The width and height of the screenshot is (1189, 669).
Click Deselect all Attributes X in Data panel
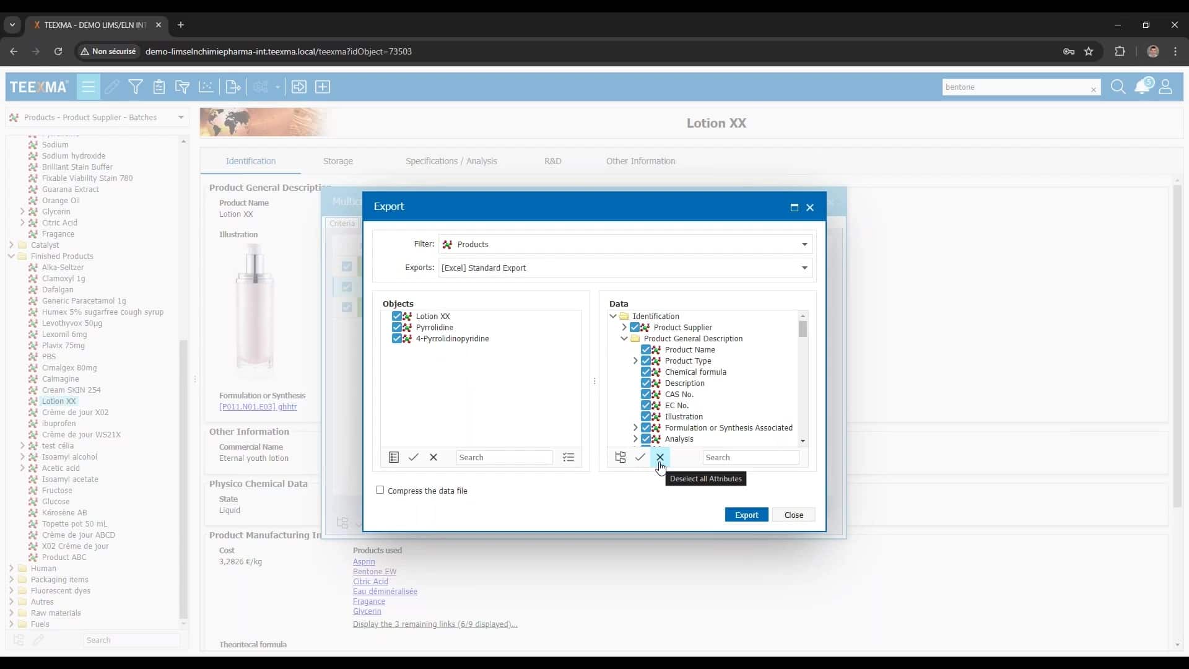660,457
